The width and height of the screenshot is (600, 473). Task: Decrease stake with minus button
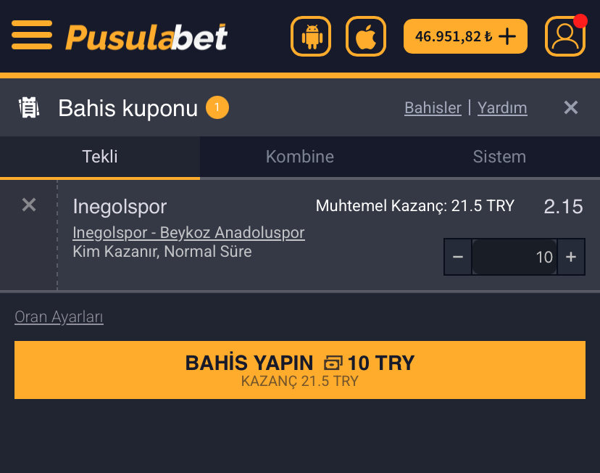click(458, 257)
